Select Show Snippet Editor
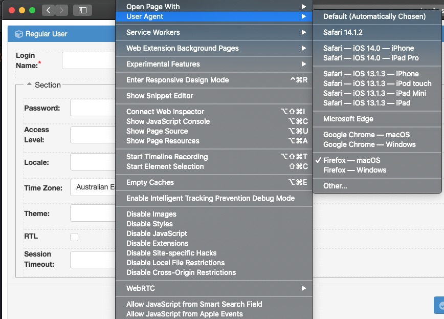Screen dimensions: 444x319 point(214,96)
